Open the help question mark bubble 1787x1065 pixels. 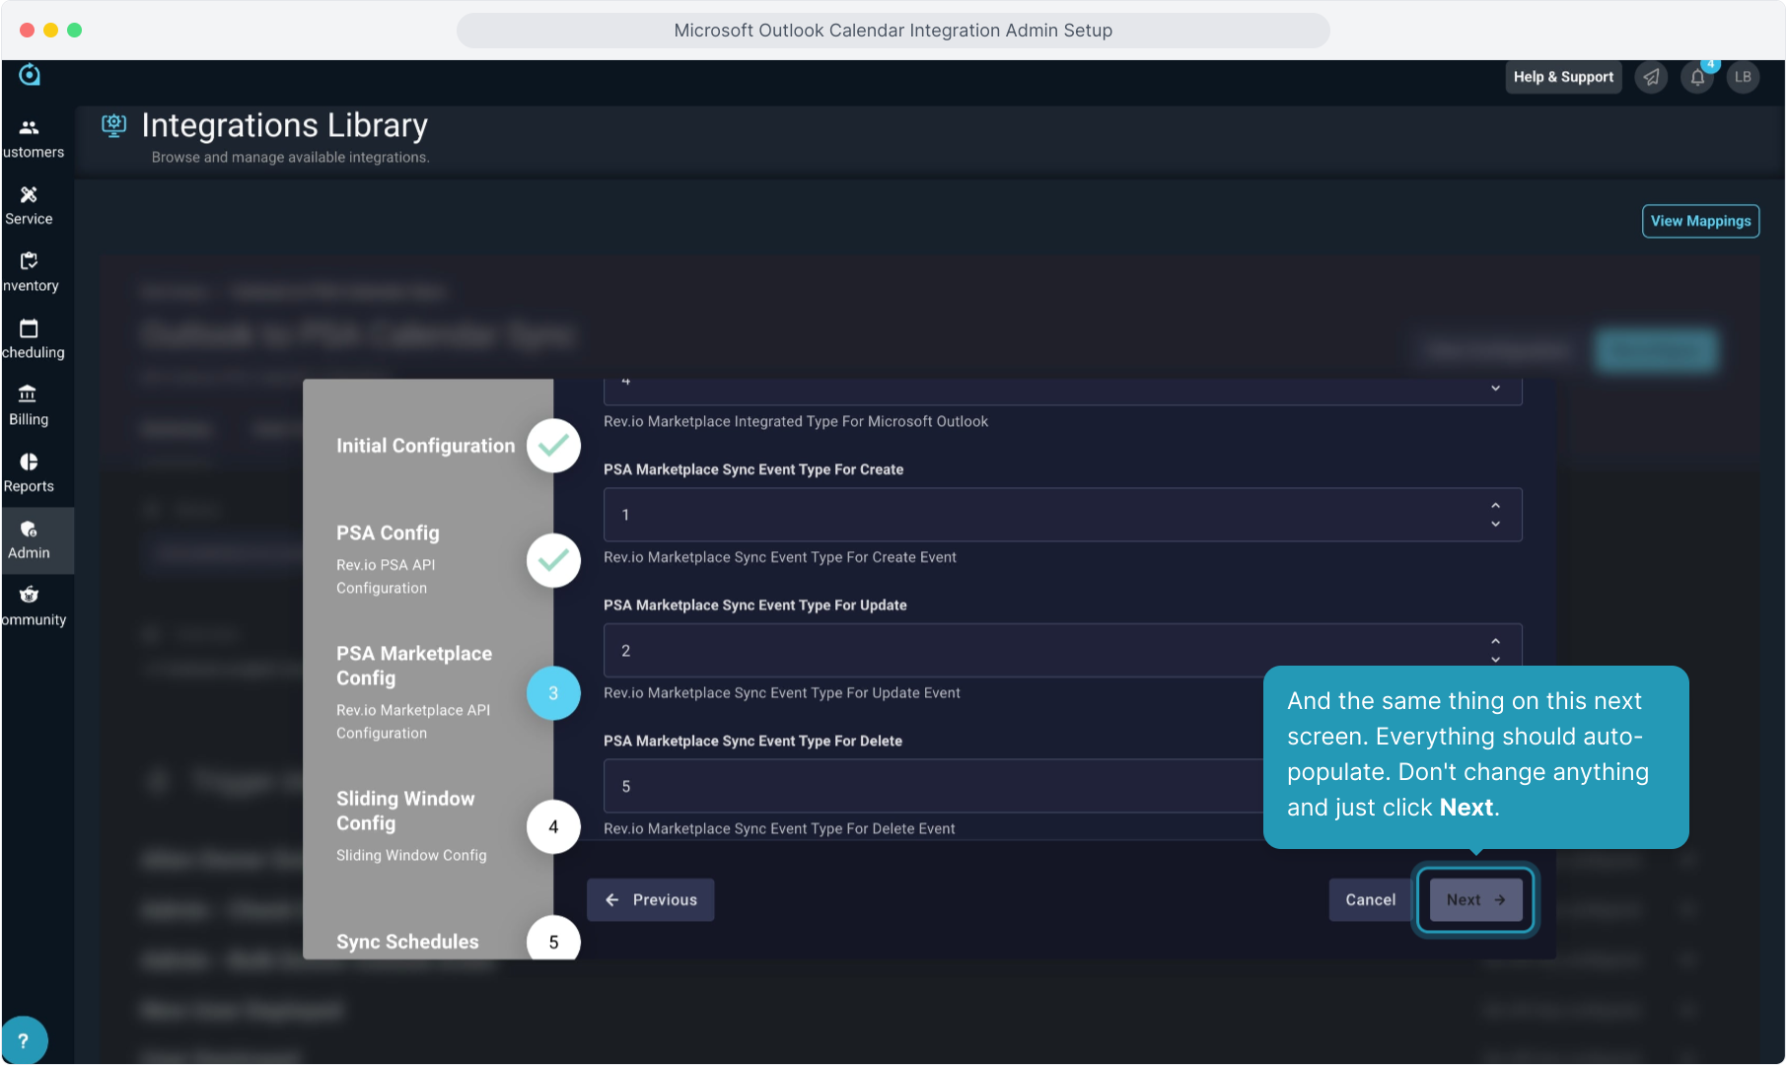coord(24,1040)
